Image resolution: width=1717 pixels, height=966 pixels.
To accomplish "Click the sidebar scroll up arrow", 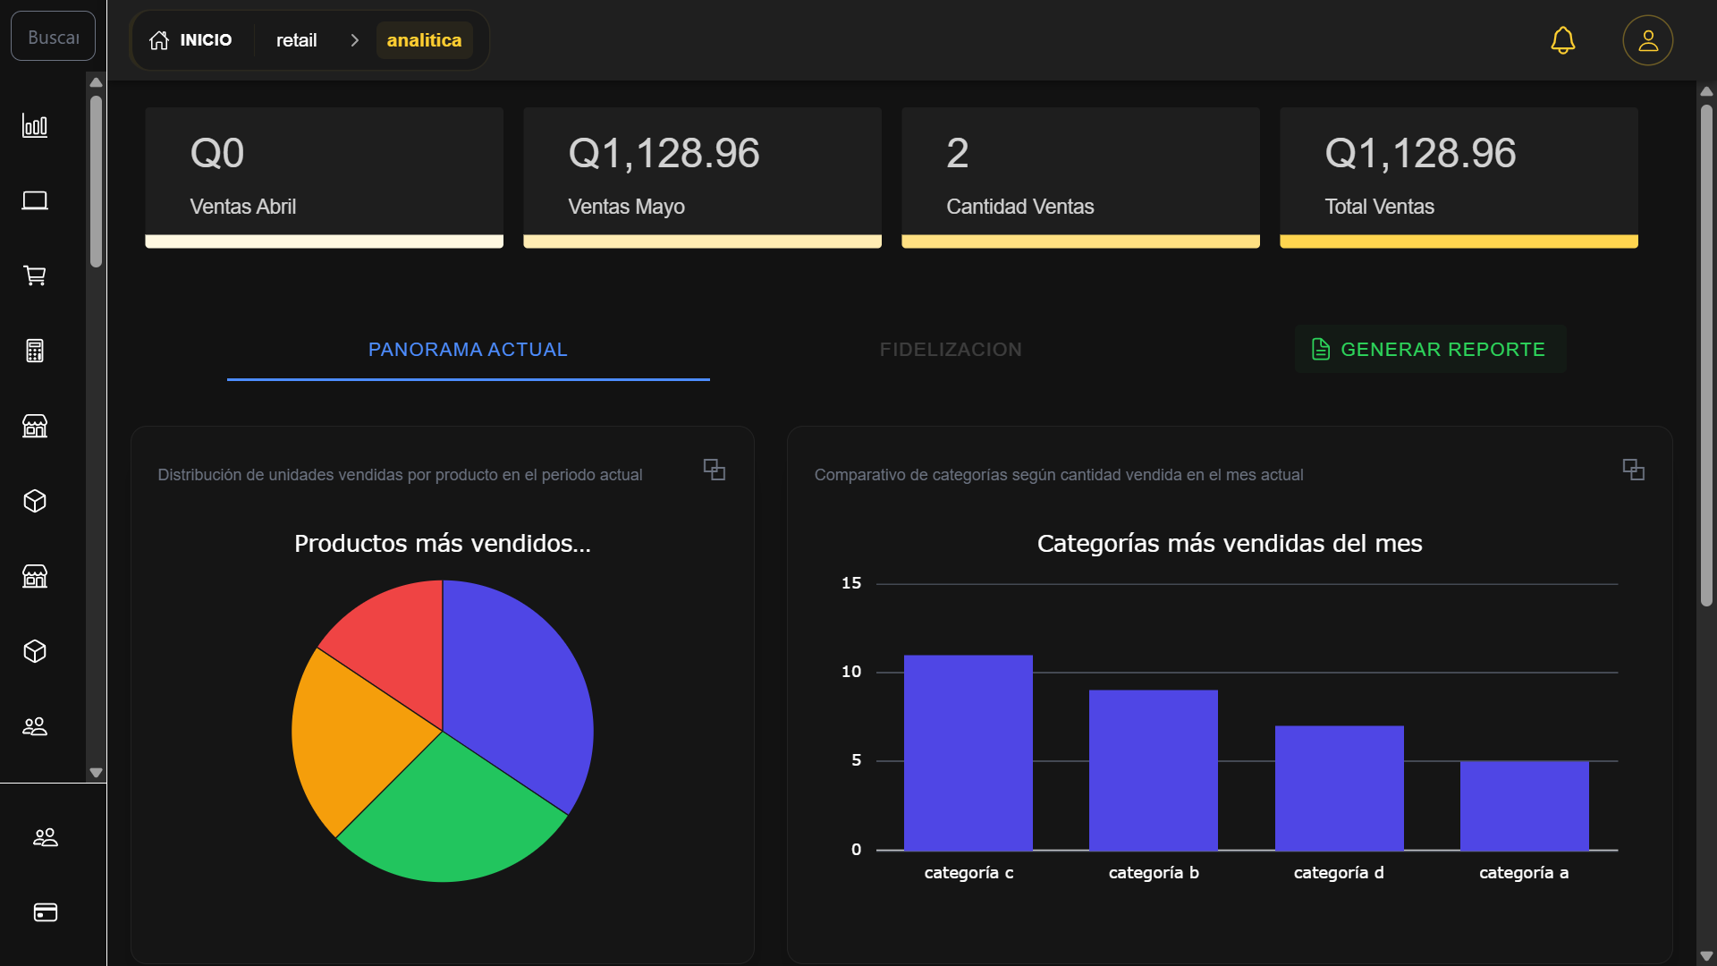I will [x=96, y=82].
